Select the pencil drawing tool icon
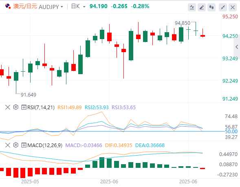 [x=202, y=7]
